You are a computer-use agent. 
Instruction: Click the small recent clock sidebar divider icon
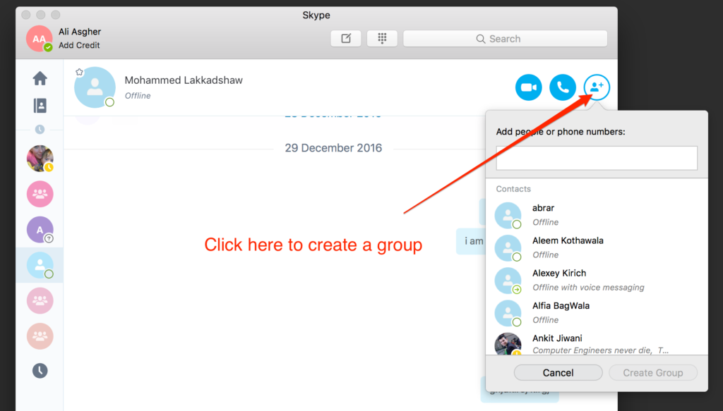pos(40,129)
